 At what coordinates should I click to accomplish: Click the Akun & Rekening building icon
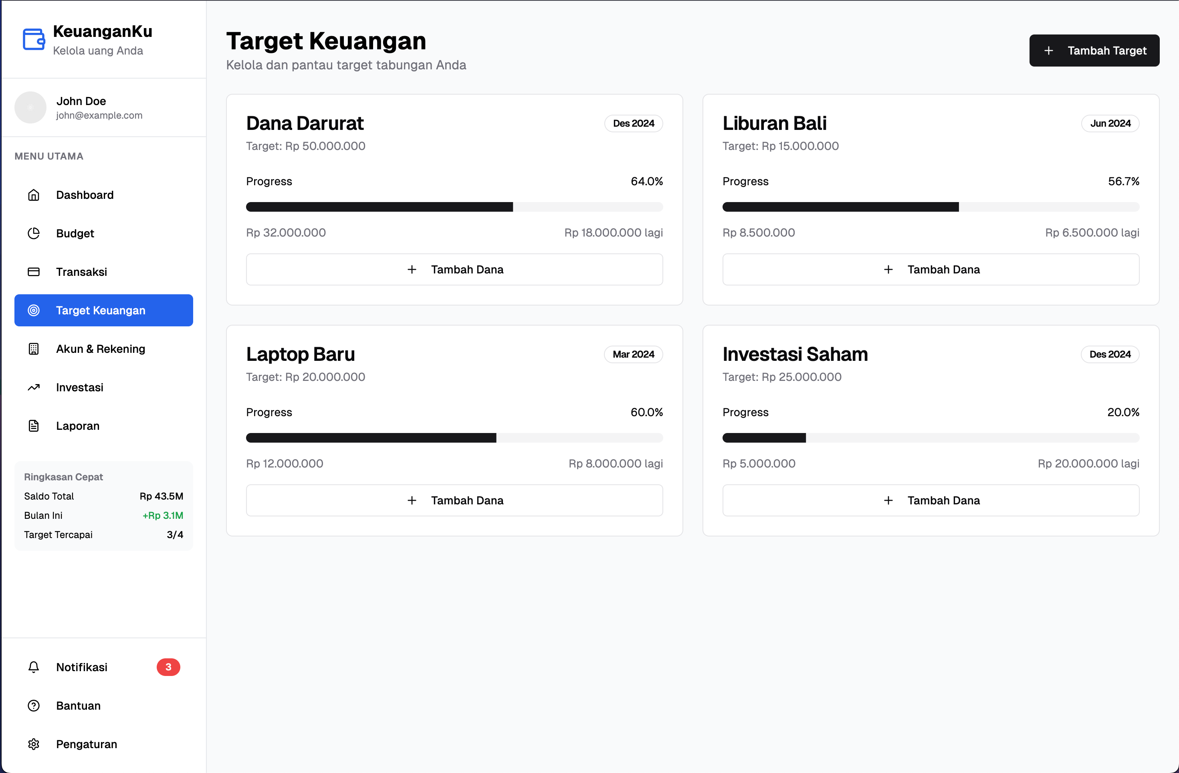[x=34, y=349]
